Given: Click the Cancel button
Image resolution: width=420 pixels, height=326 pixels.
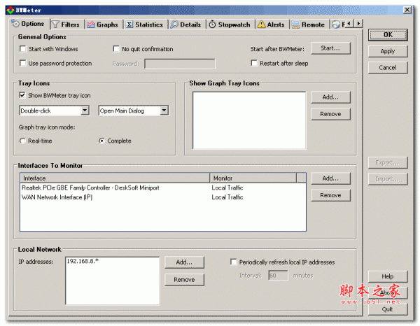Looking at the screenshot, I should 388,68.
